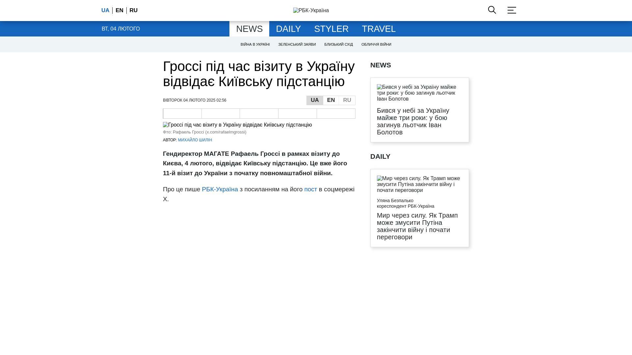Viewport: 632px width, 355px height.
Task: Select EN article language button
Action: coord(331,100)
